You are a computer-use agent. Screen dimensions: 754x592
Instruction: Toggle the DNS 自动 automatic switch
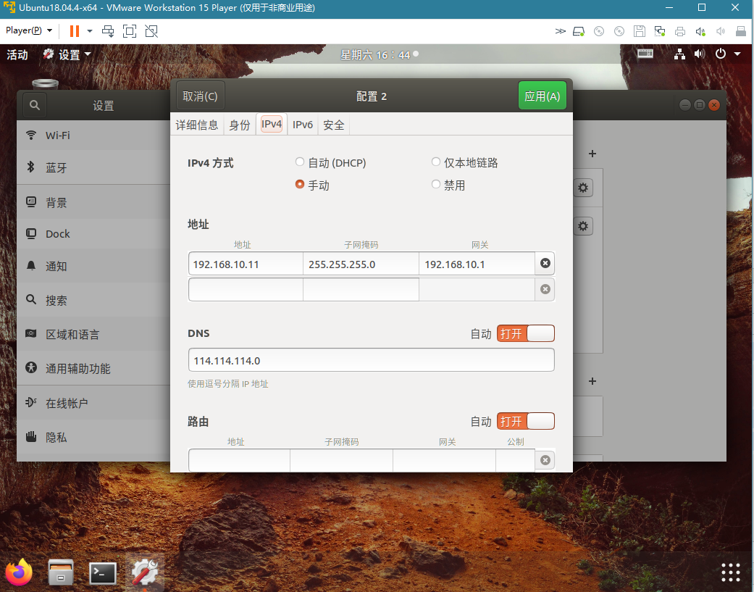point(526,333)
